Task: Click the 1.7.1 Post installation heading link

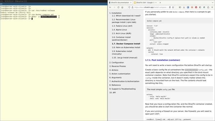Action: coord(163,60)
